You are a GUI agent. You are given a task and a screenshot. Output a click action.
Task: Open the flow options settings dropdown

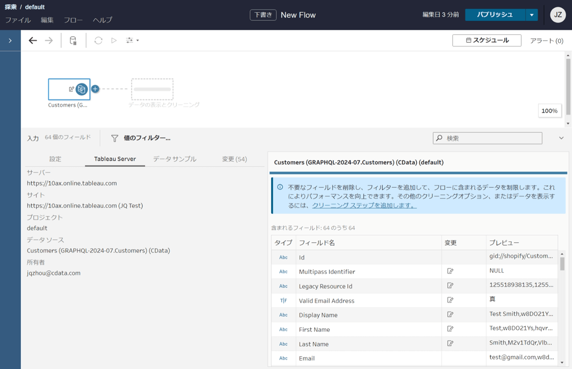point(132,40)
